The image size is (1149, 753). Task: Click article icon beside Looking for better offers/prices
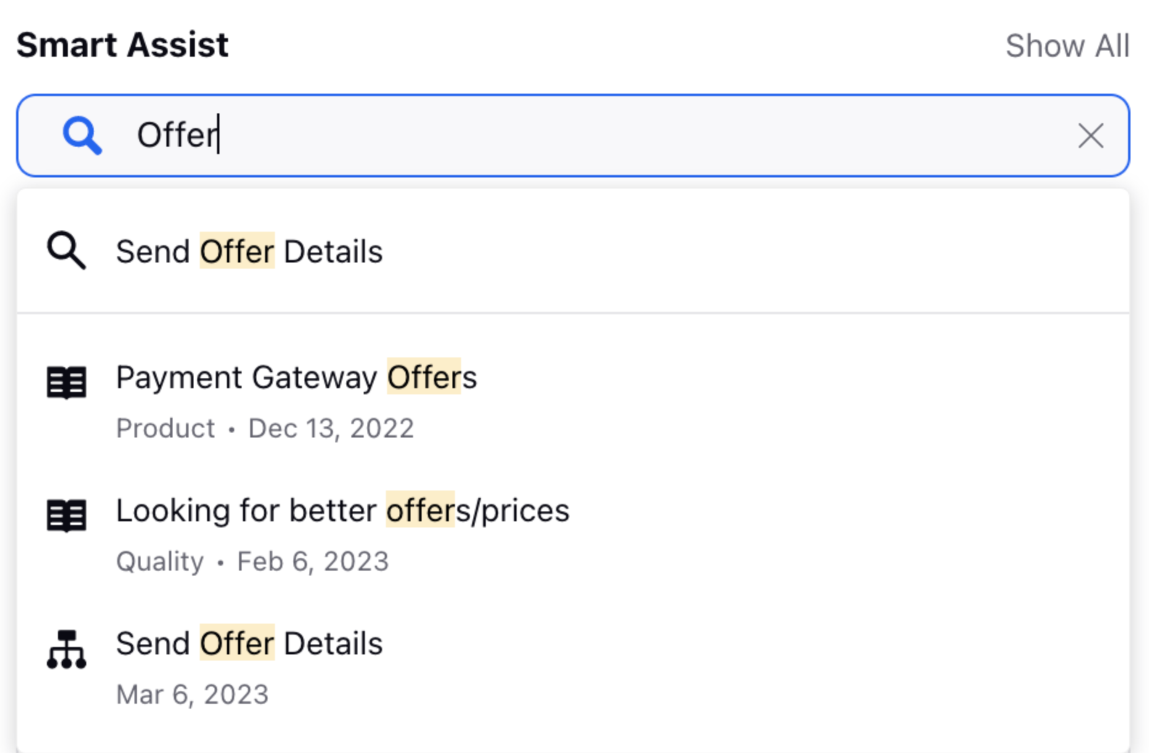pyautogui.click(x=67, y=516)
